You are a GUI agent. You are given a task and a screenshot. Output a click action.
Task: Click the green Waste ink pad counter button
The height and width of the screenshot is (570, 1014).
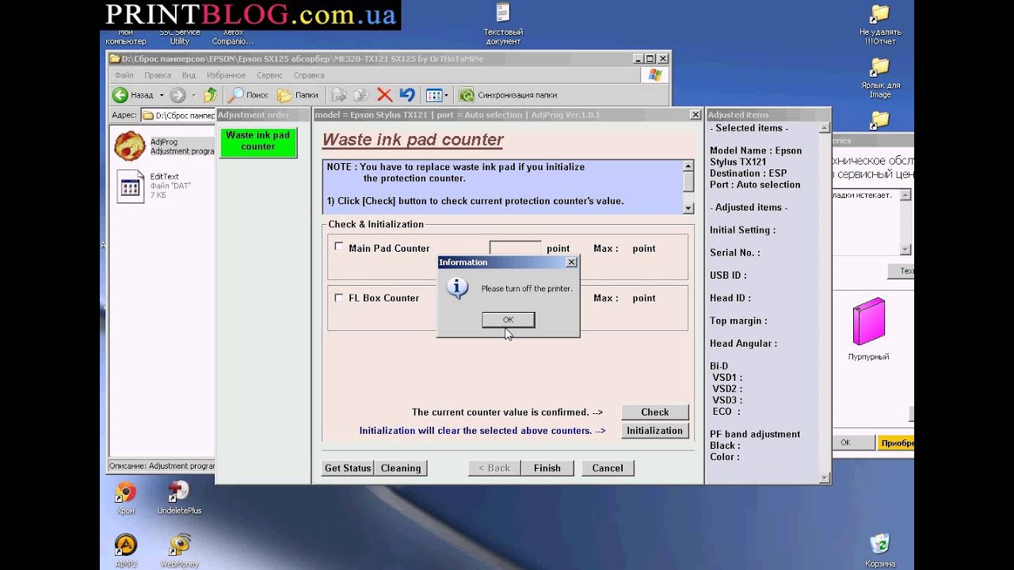pos(258,142)
